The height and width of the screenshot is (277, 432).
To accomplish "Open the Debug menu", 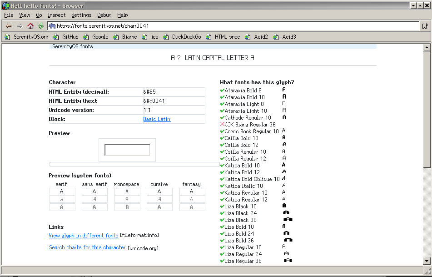I will pos(104,15).
